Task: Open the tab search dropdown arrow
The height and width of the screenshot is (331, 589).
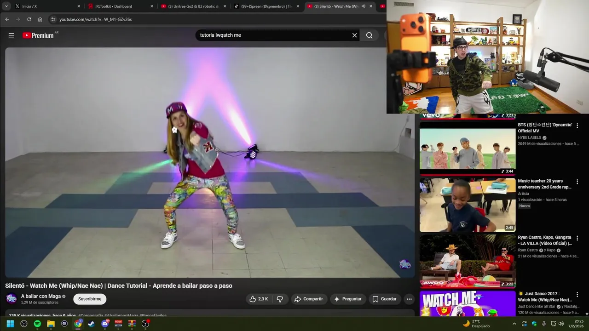Action: coord(6,6)
